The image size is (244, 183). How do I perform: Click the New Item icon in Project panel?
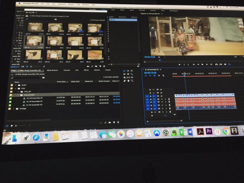[x=114, y=122]
